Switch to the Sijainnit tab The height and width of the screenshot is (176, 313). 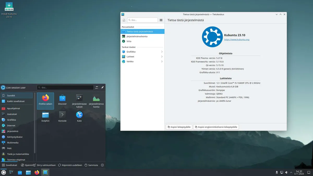tap(27, 165)
